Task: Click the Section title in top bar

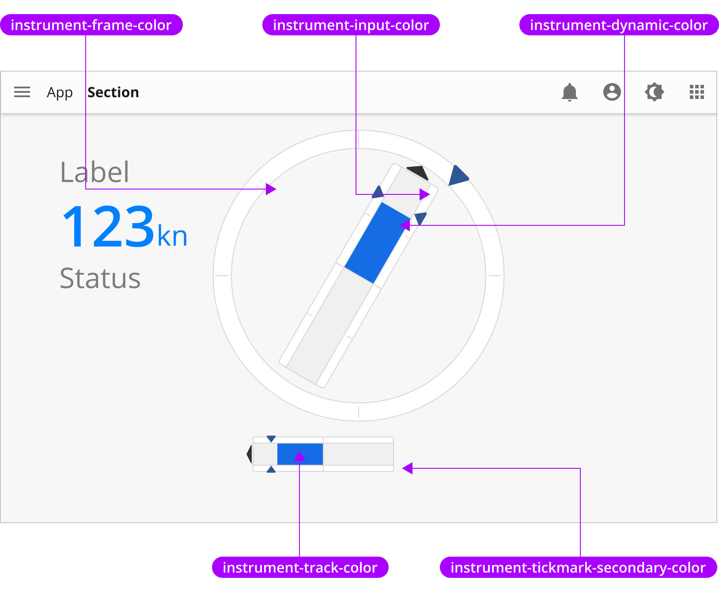Action: 113,92
